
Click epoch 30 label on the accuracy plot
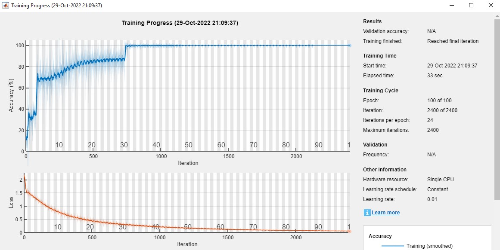124,145
